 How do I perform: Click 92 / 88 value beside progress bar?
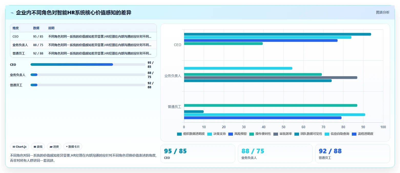(x=151, y=85)
